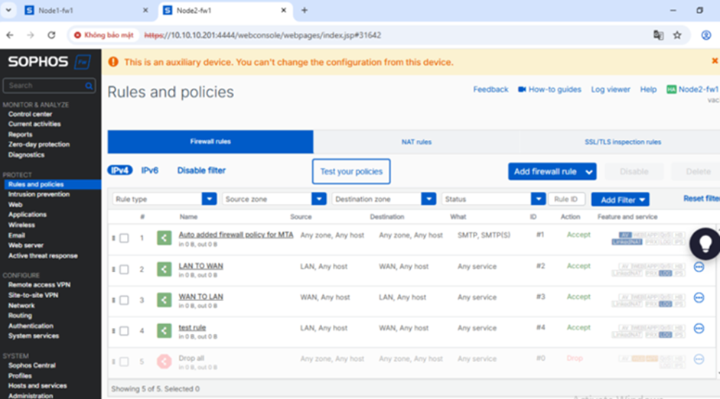The width and height of the screenshot is (720, 399).
Task: Click the Test your policies button
Action: pyautogui.click(x=351, y=171)
